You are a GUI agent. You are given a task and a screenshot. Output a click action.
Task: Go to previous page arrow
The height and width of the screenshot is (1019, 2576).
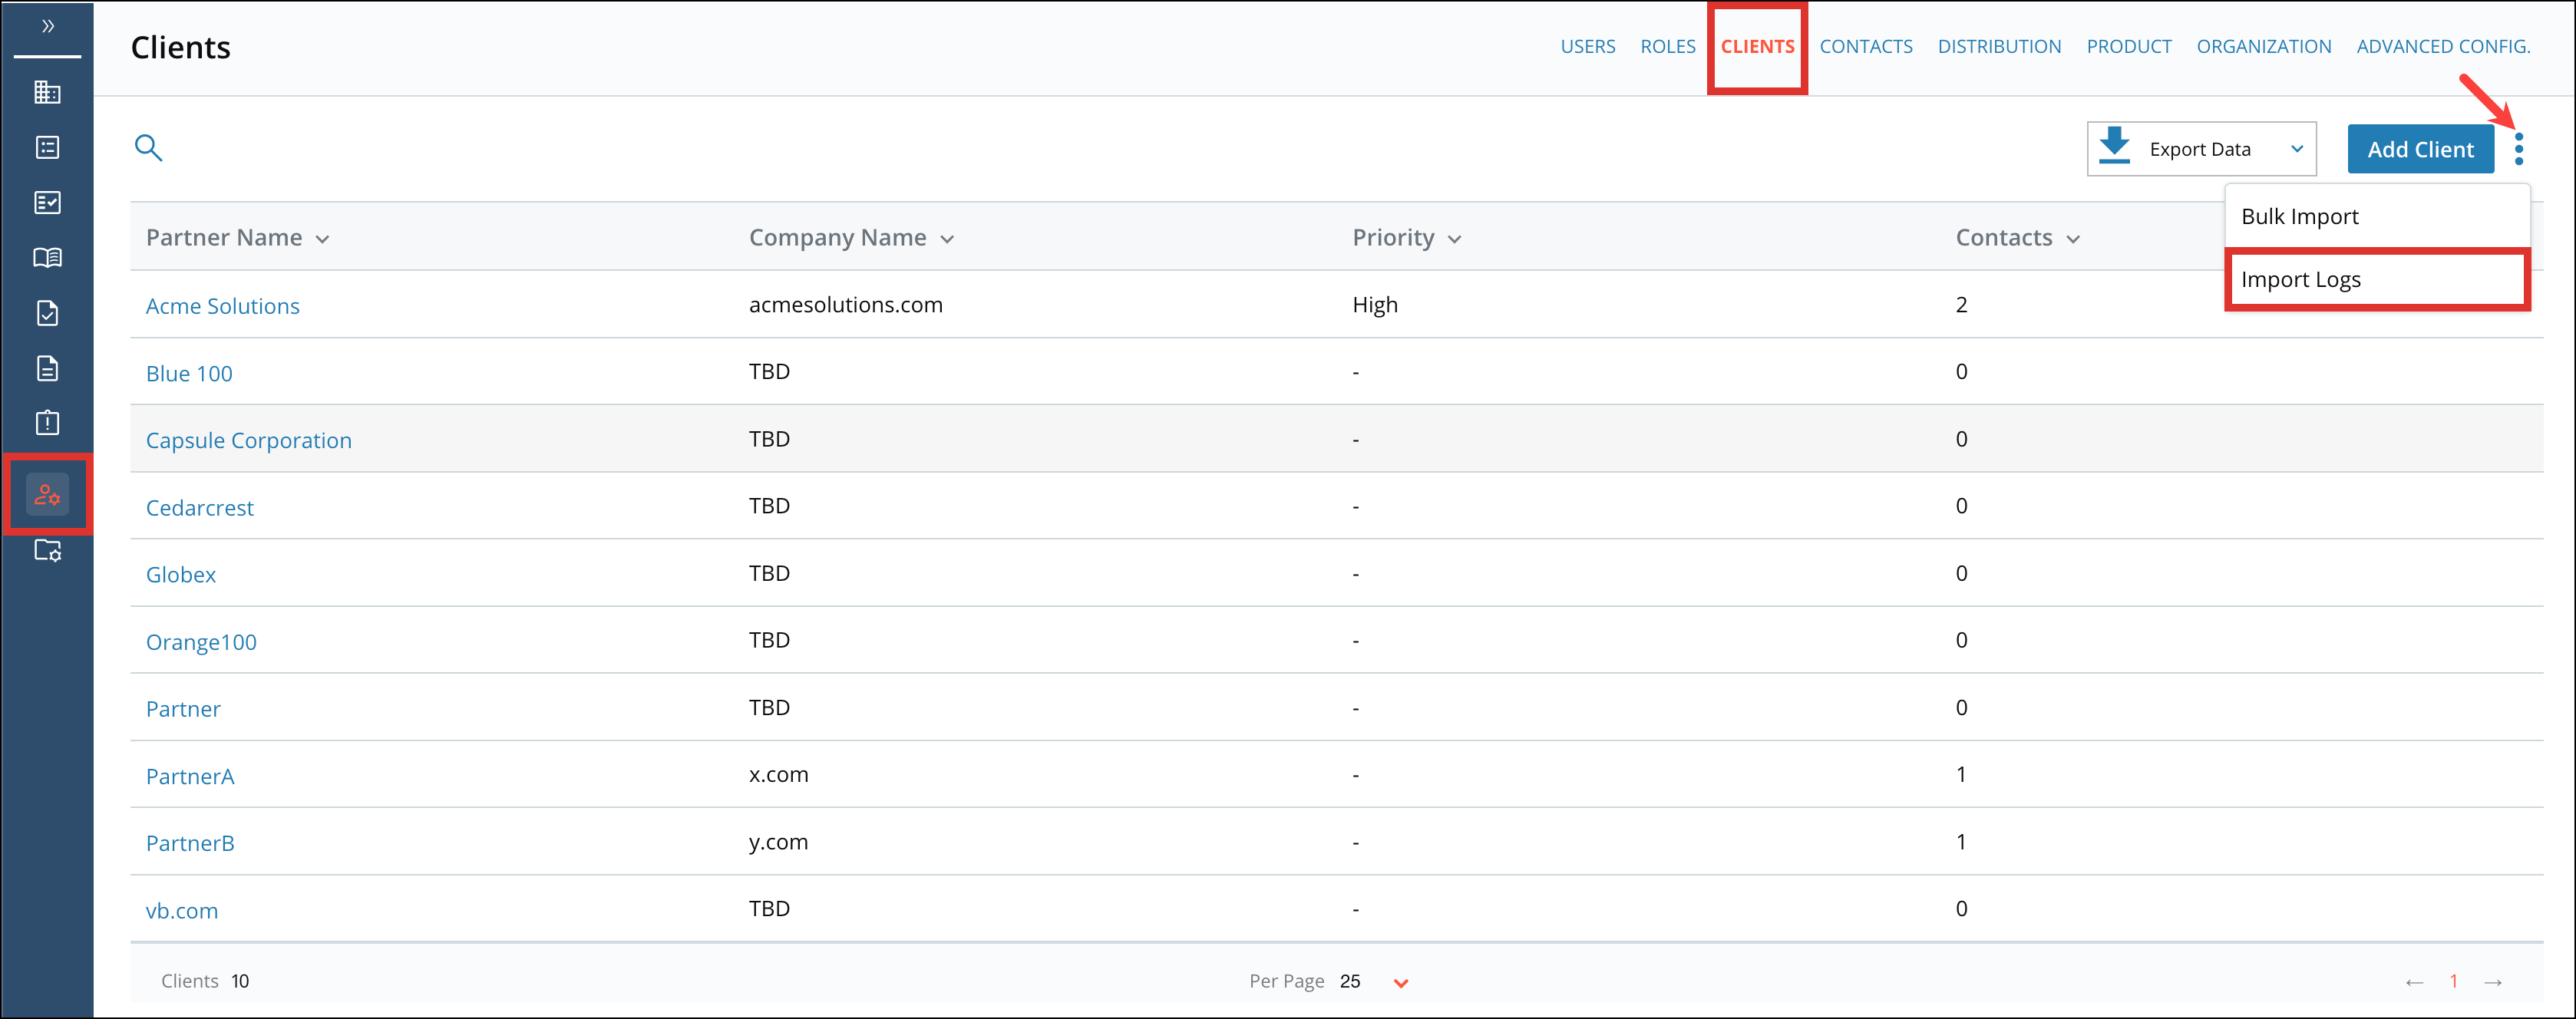(2414, 982)
